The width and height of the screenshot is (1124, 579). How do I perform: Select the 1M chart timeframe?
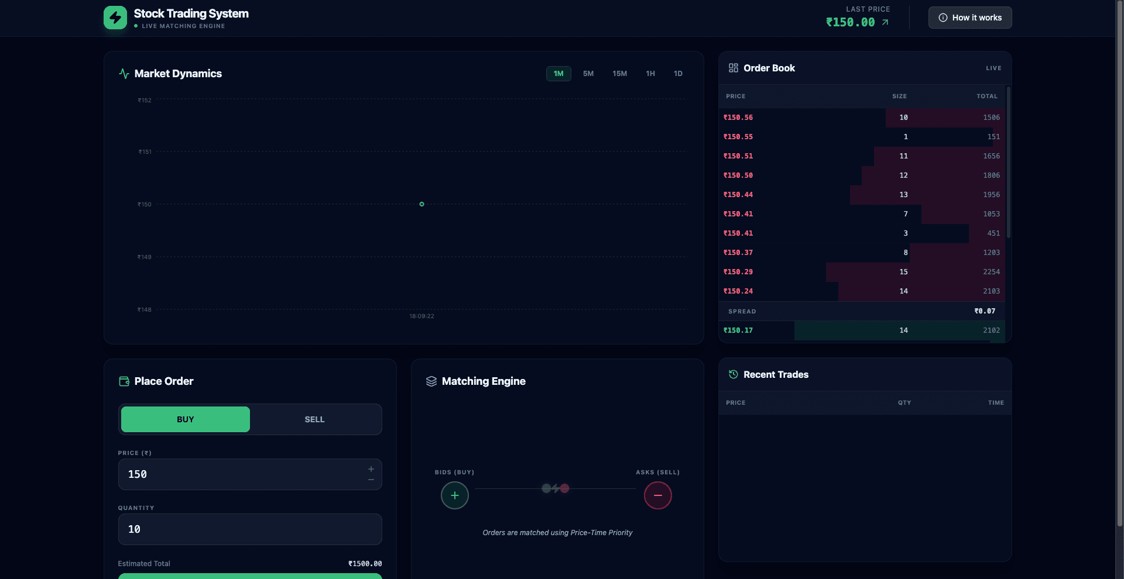click(558, 74)
